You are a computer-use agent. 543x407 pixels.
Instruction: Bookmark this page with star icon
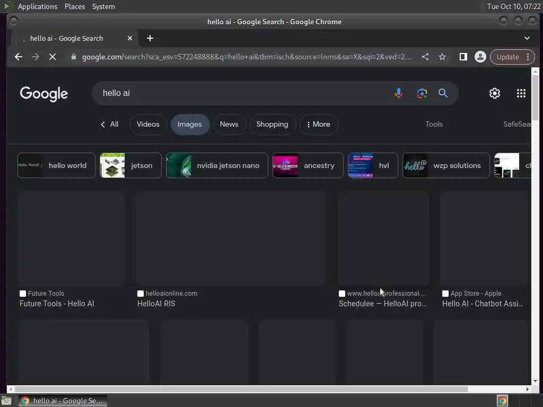click(x=442, y=57)
